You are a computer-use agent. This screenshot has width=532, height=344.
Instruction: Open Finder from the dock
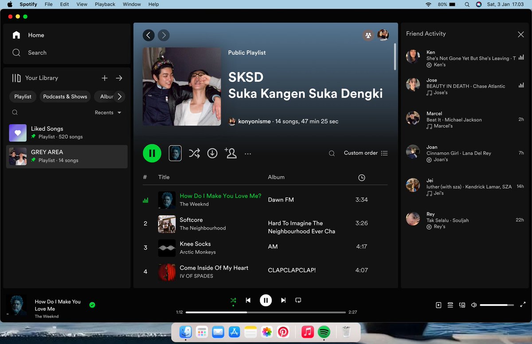185,332
